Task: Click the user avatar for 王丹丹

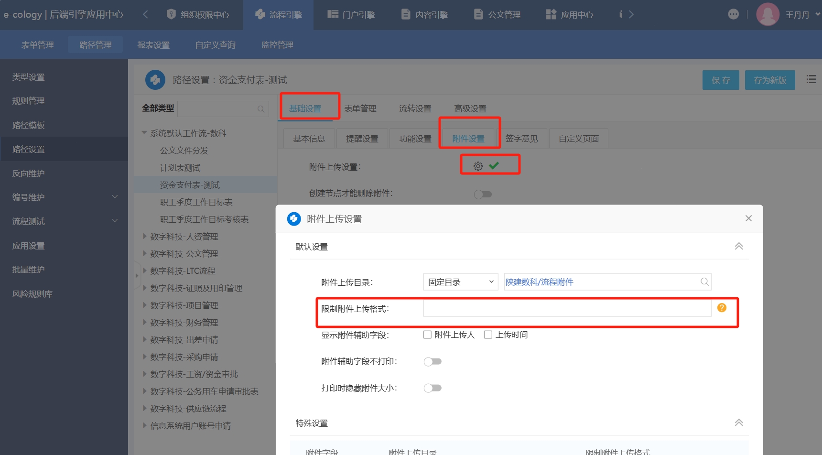Action: pos(768,14)
